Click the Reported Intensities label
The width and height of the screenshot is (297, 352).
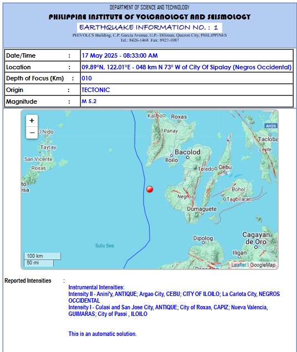(x=28, y=280)
